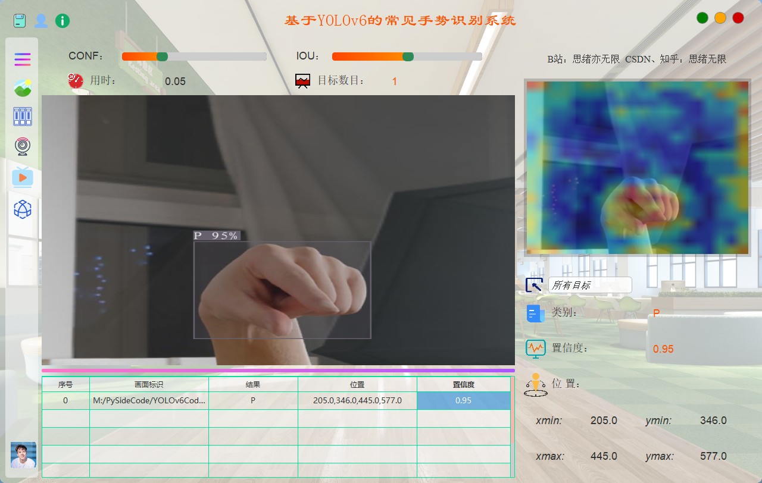This screenshot has width=762, height=483.
Task: Click the table vertical scrollbar
Action: tap(513, 426)
